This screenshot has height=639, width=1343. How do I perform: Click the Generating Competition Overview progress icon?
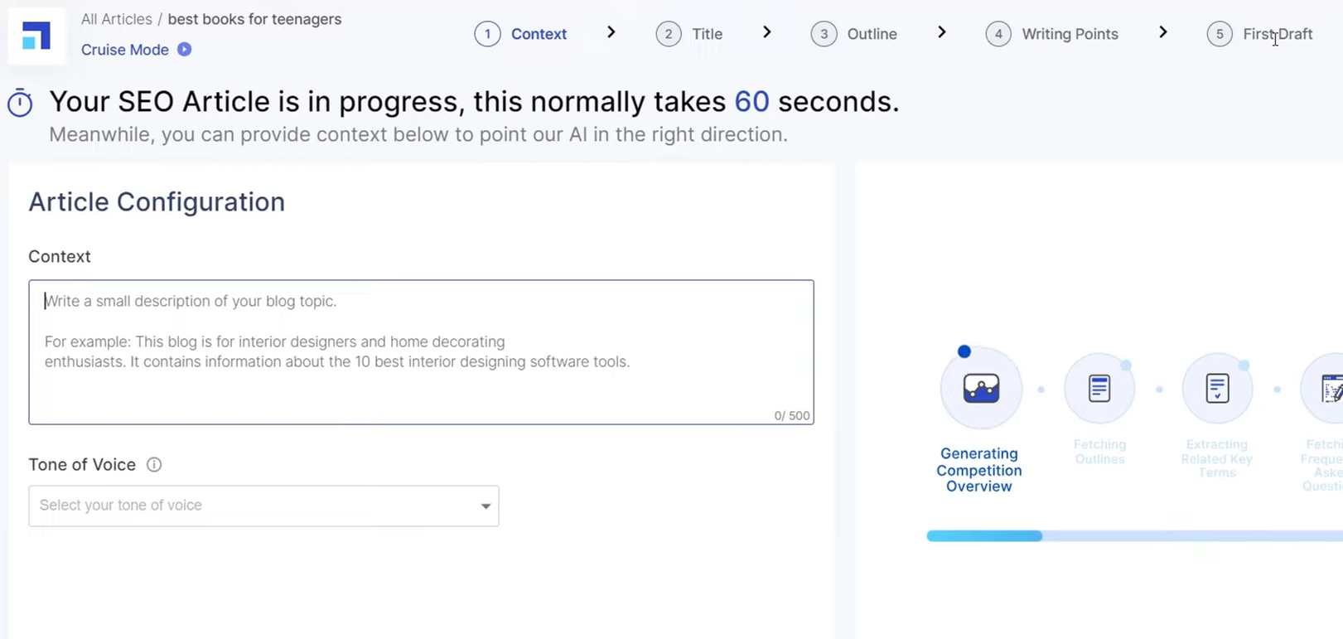[980, 386]
